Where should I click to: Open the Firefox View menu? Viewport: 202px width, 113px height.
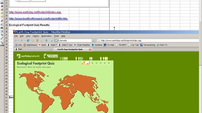click(x=28, y=36)
